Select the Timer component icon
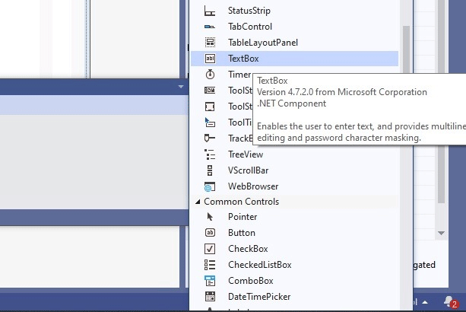Screen dimensions: 466x312 click(x=211, y=75)
